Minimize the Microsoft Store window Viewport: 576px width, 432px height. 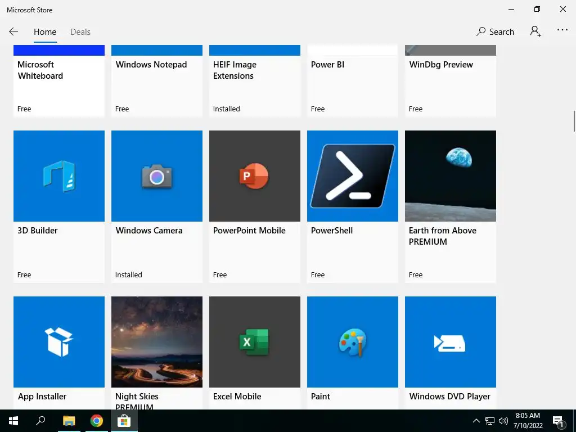click(511, 9)
